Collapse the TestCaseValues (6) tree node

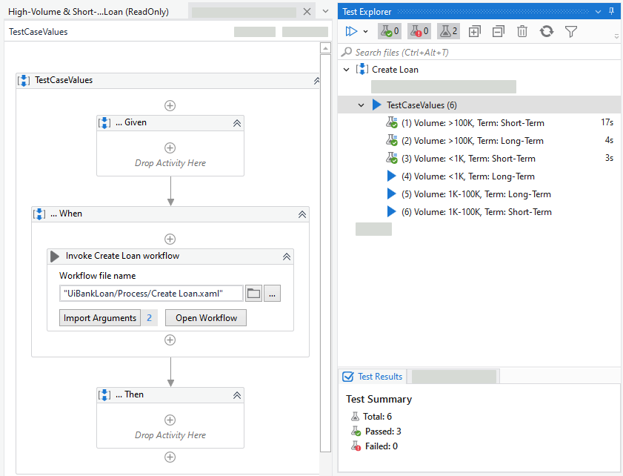[x=361, y=105]
